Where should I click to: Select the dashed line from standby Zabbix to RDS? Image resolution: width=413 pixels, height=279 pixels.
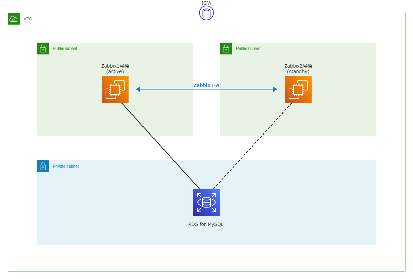pyautogui.click(x=252, y=146)
